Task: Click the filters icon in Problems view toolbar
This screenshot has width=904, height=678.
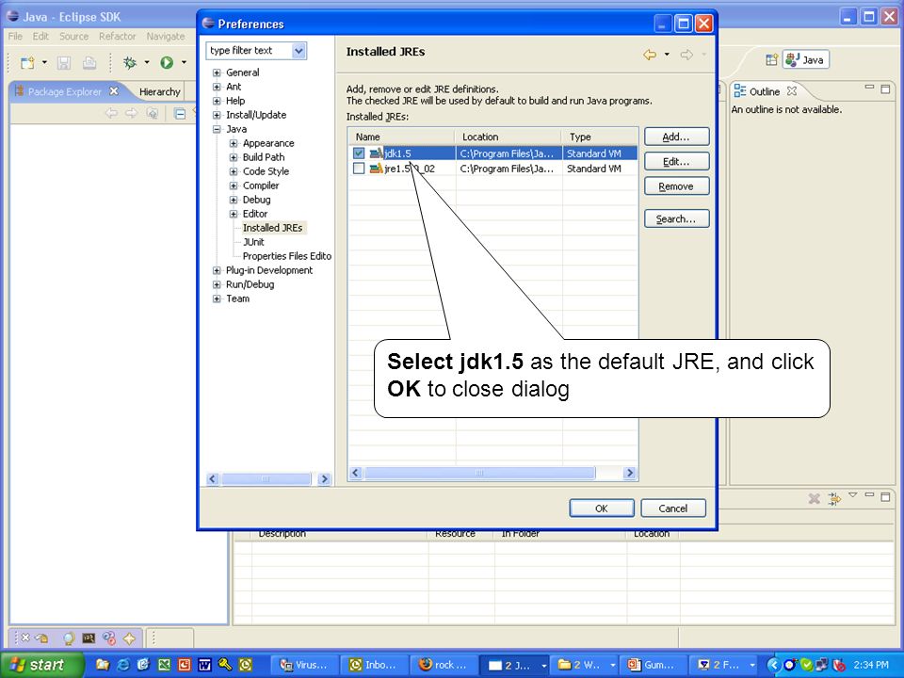Action: (x=833, y=499)
